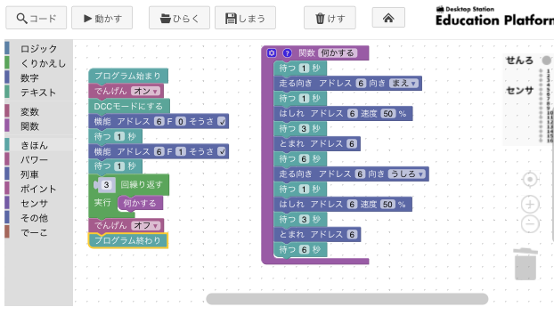The image size is (554, 331).
Task: Click the 何かする call block in loop
Action: pos(140,203)
